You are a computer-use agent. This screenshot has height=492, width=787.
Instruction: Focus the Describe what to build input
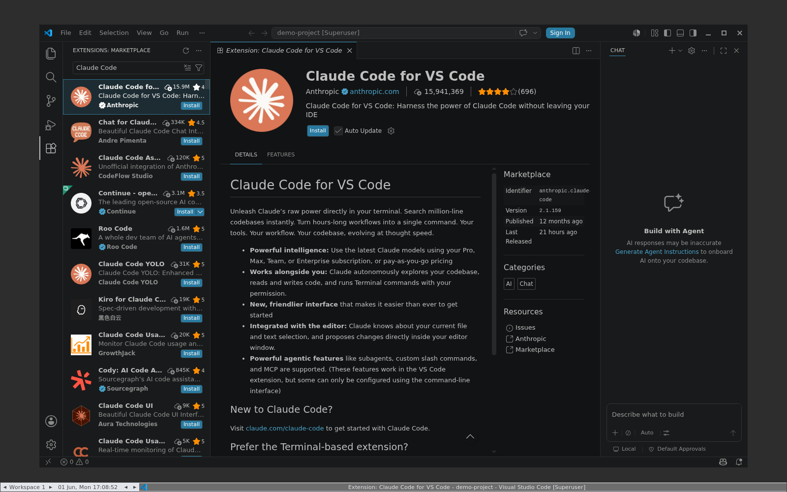click(x=673, y=415)
